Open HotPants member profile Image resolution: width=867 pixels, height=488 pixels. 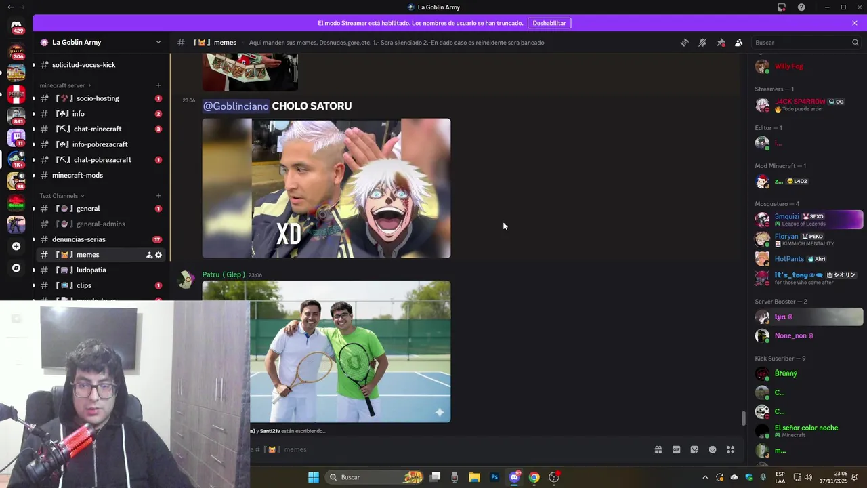[808, 259]
